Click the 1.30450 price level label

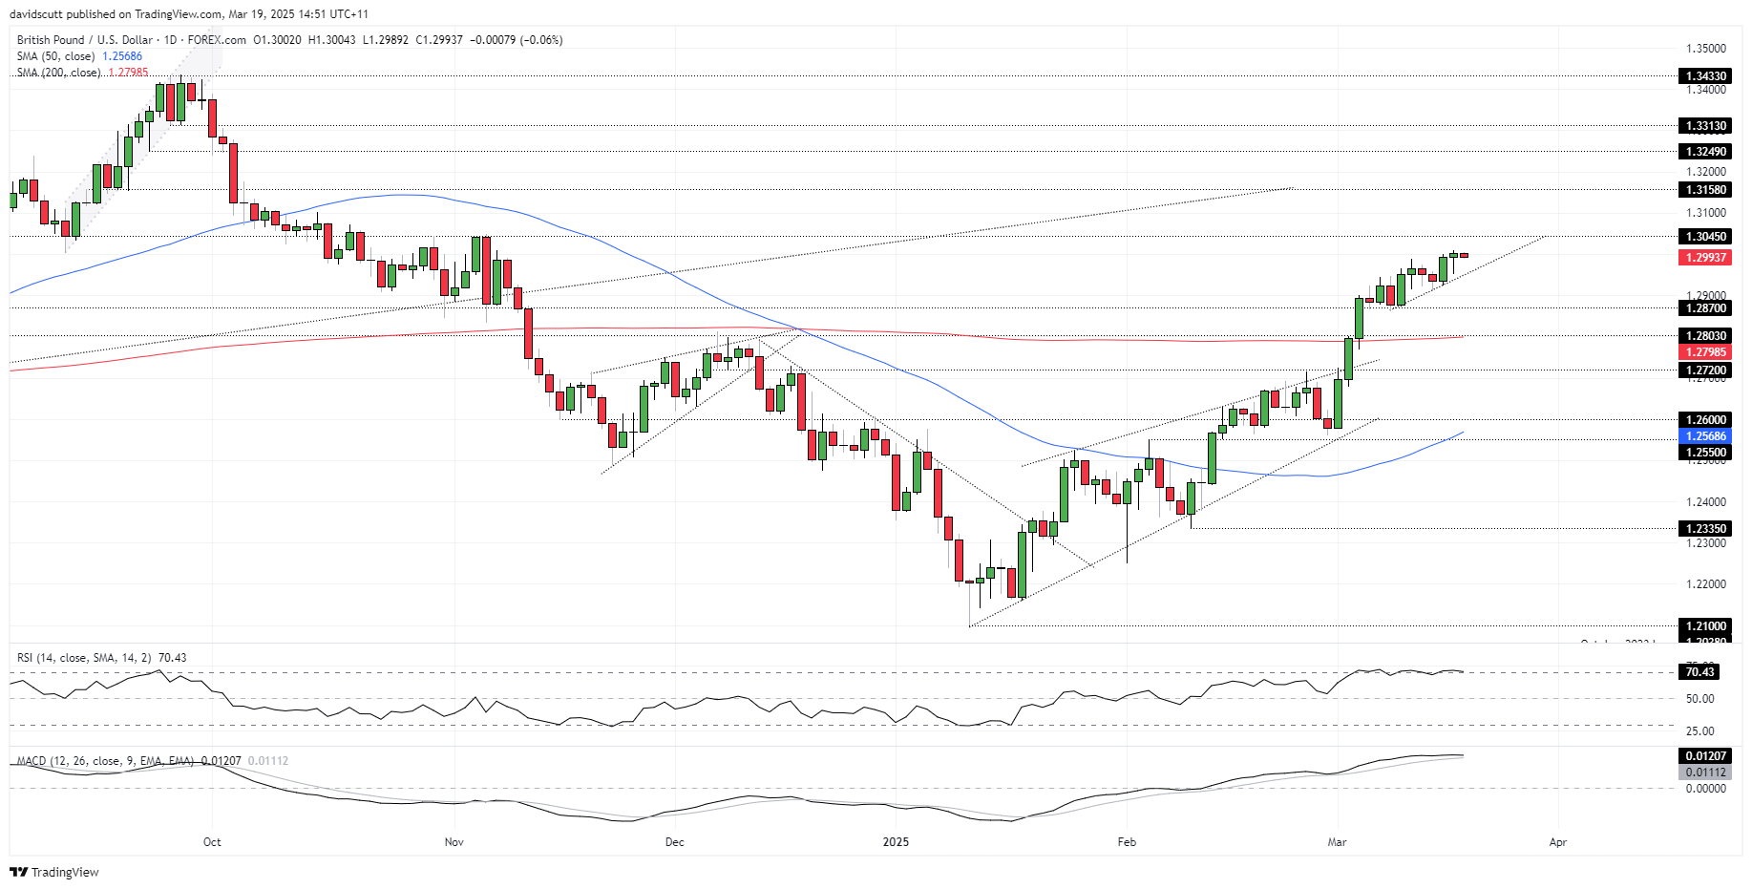click(1705, 236)
